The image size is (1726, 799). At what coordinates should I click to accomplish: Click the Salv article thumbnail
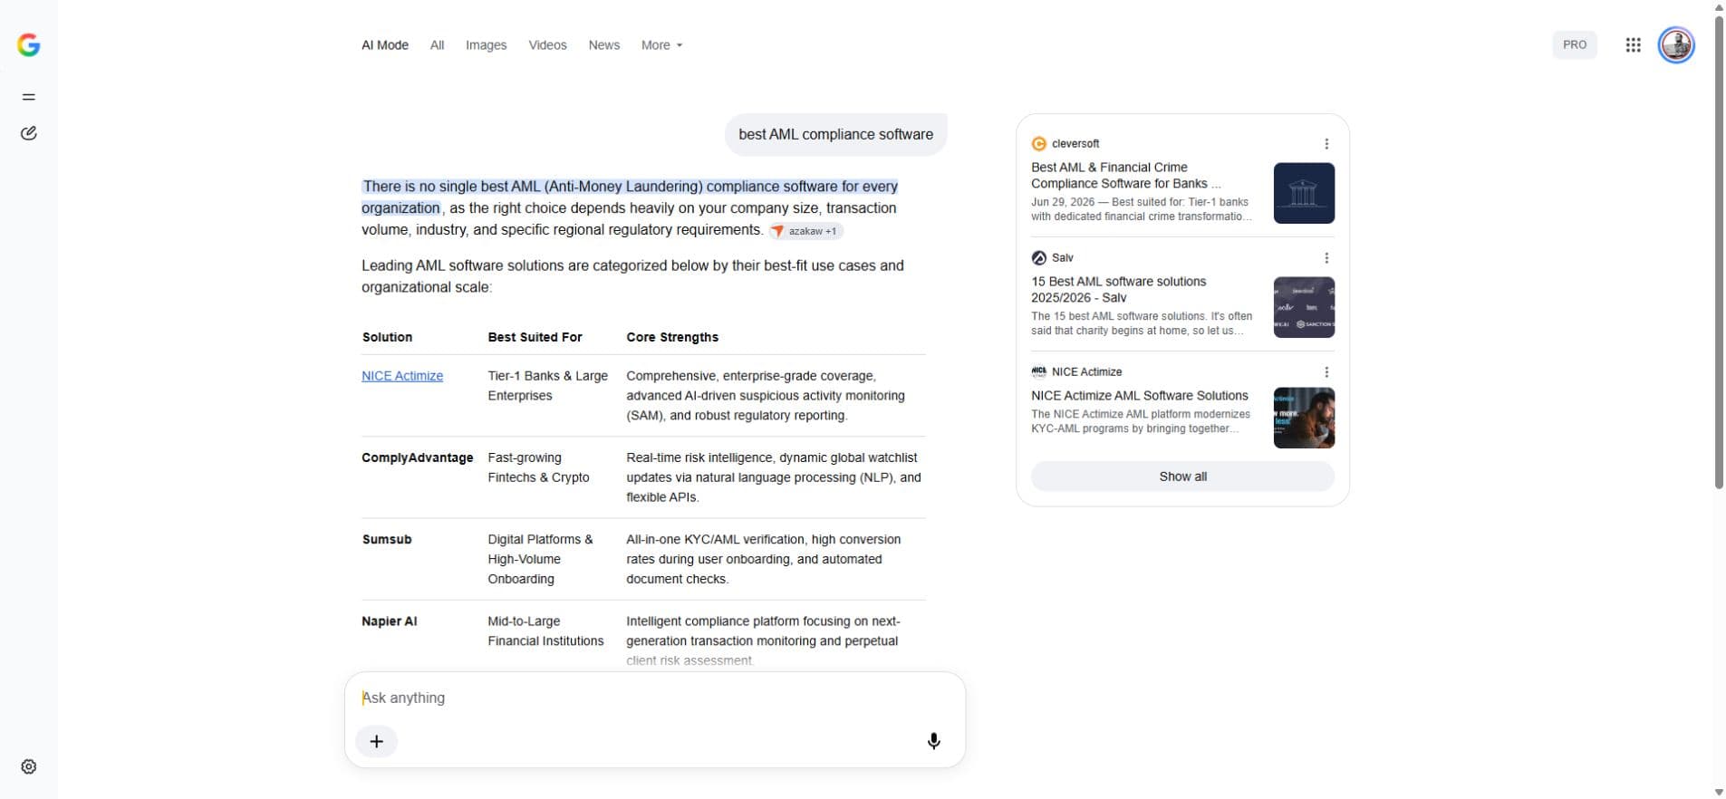1304,307
